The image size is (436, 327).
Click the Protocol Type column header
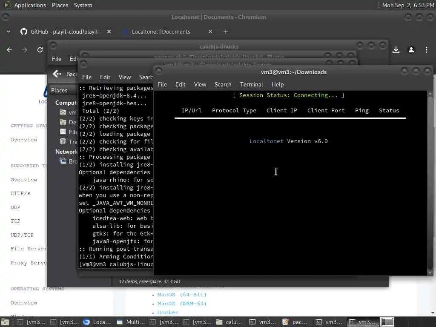coord(234,111)
